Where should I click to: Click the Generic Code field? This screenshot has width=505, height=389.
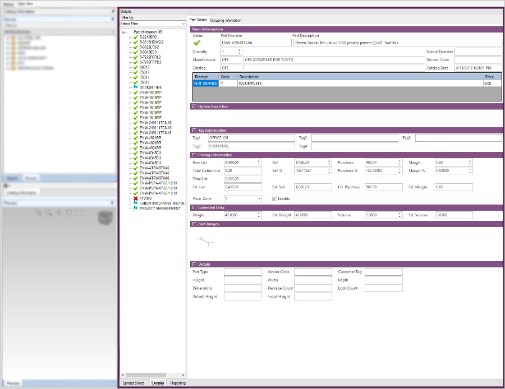tap(478, 60)
